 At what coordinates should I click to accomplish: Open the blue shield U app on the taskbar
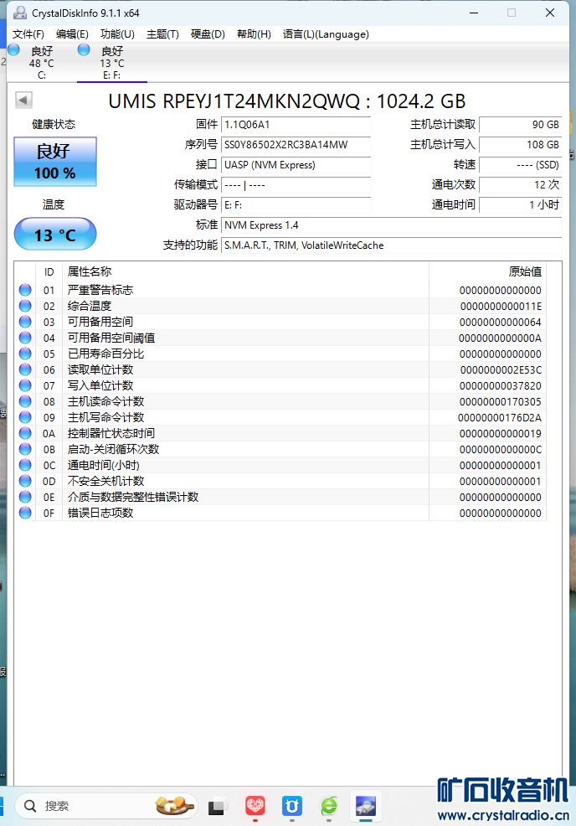[291, 806]
